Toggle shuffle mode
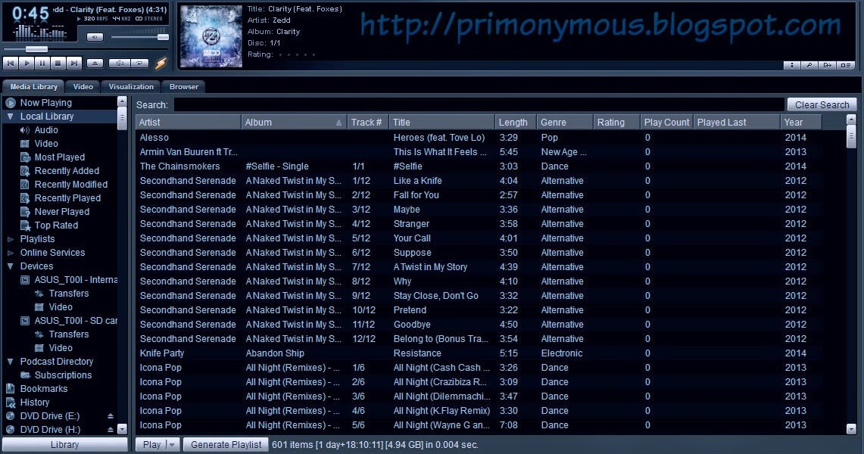This screenshot has width=864, height=454. pyautogui.click(x=120, y=64)
